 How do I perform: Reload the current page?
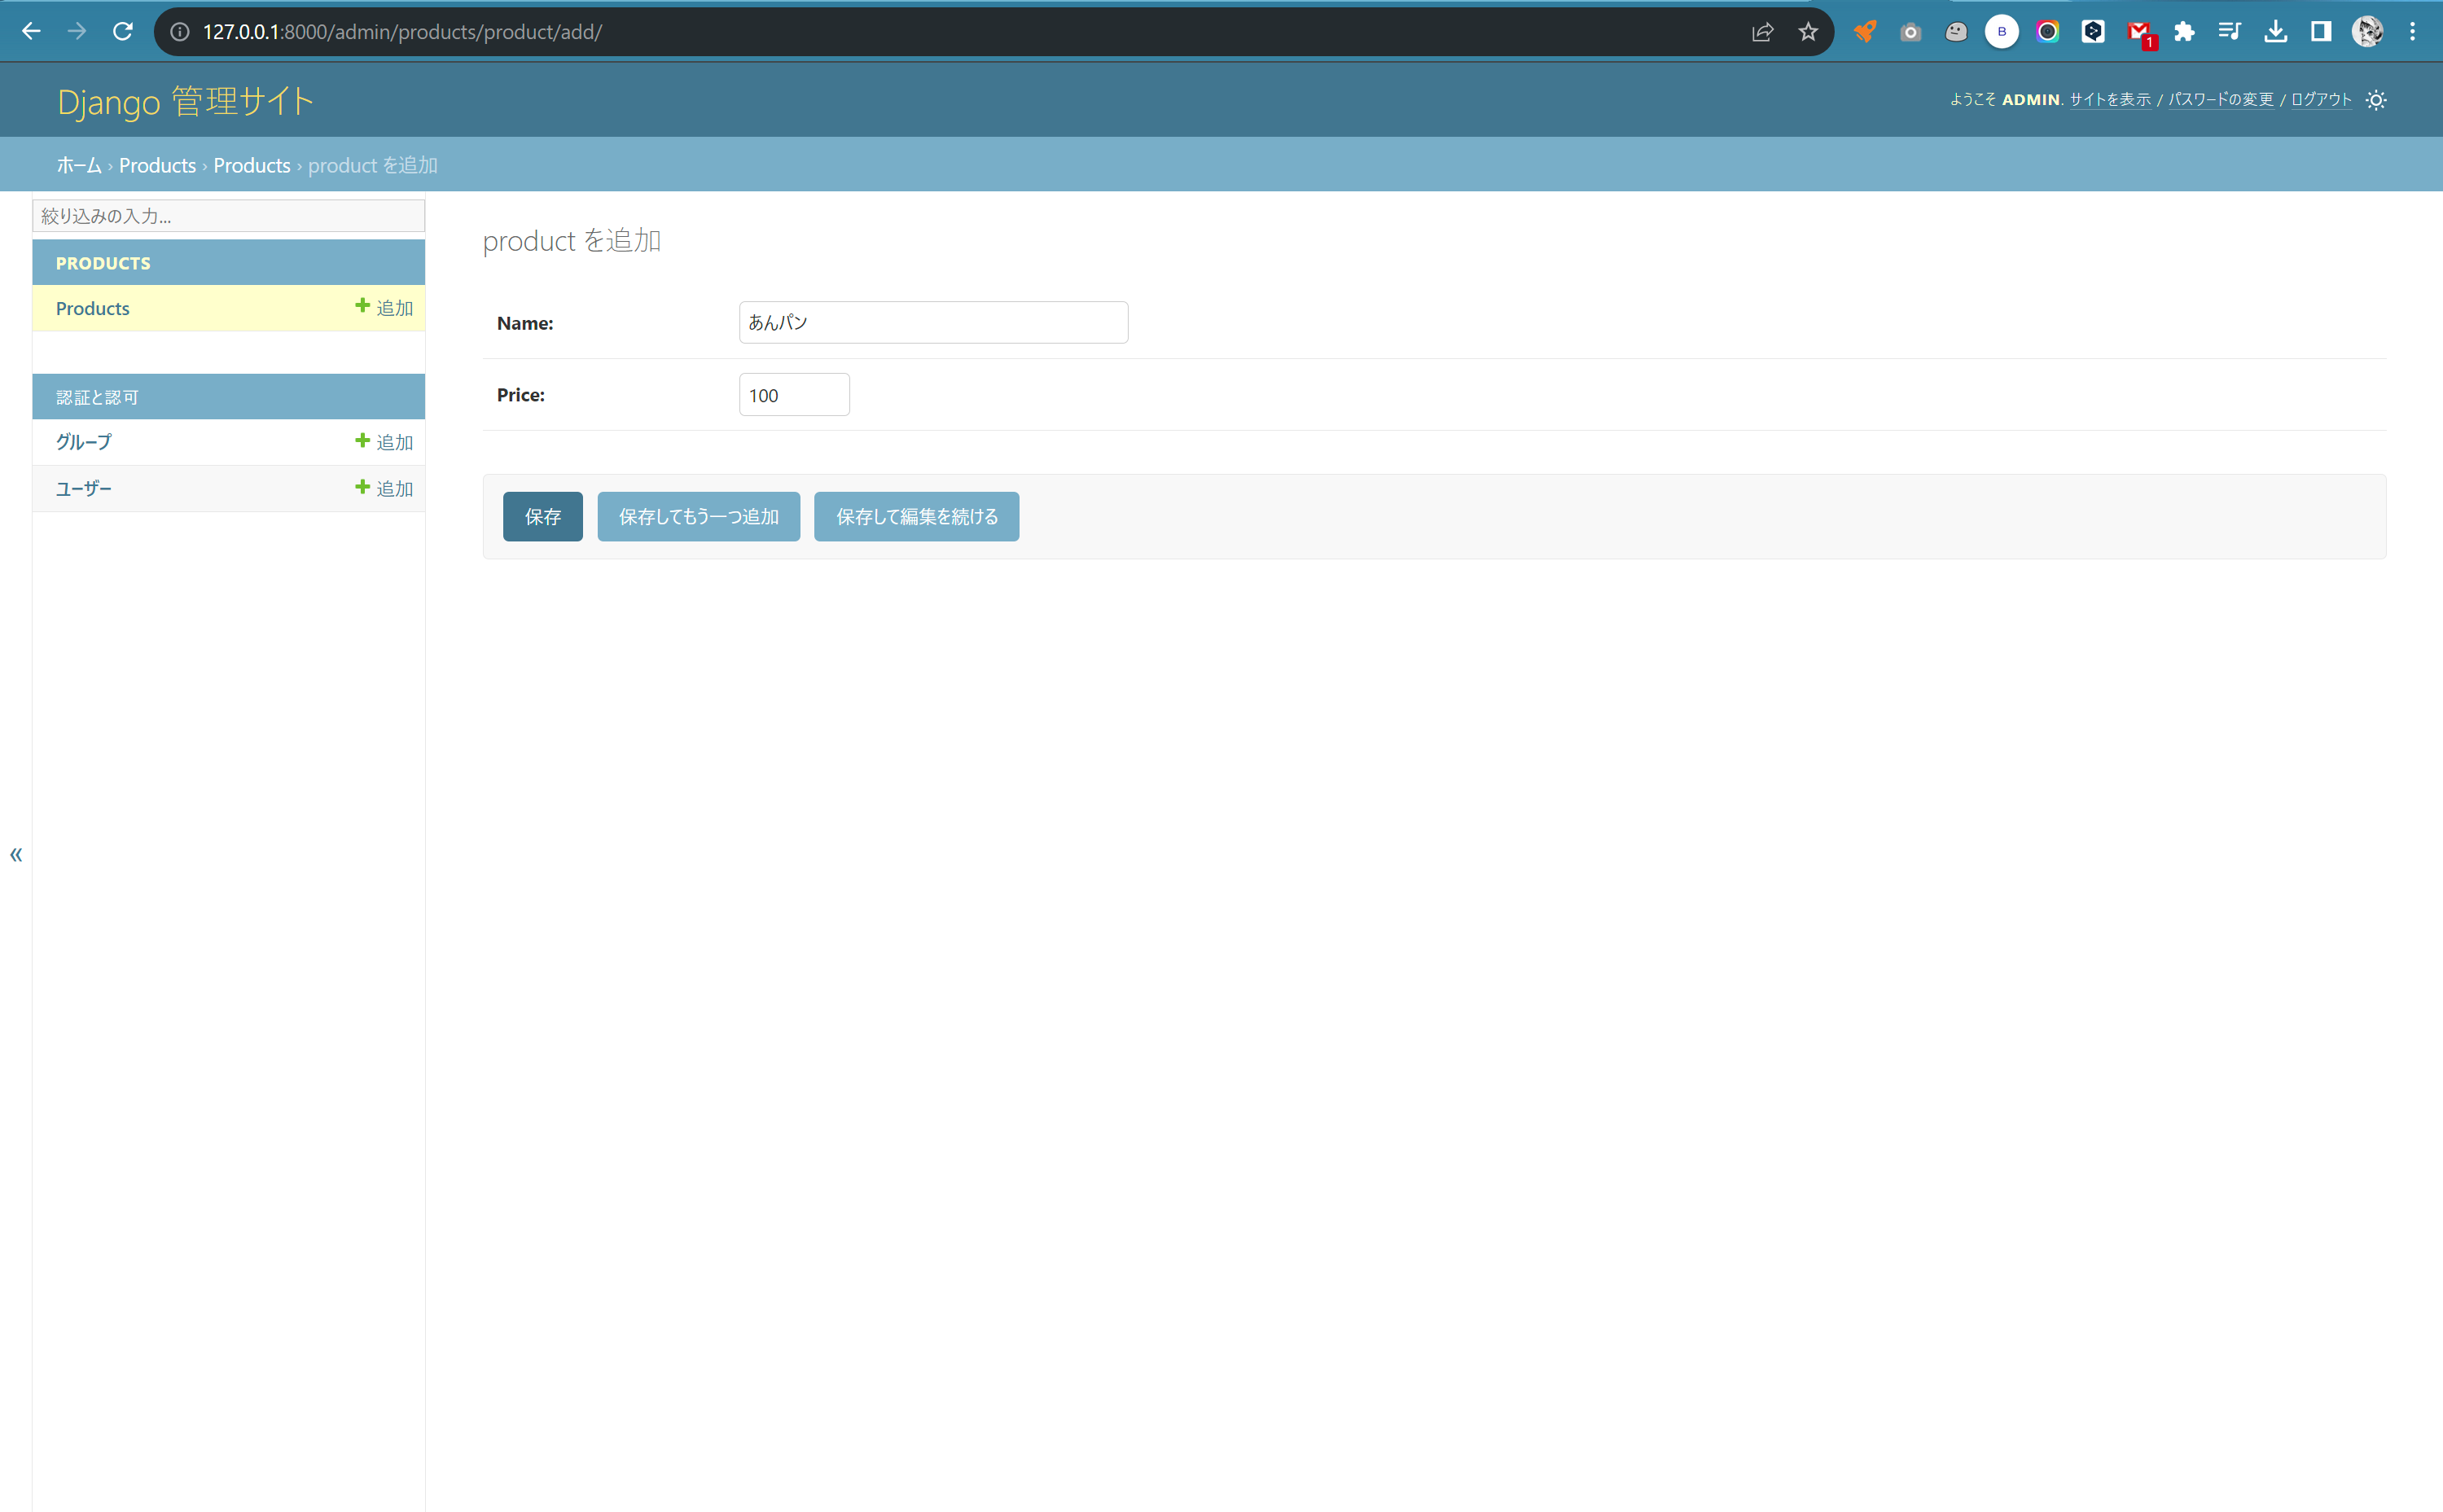(123, 31)
